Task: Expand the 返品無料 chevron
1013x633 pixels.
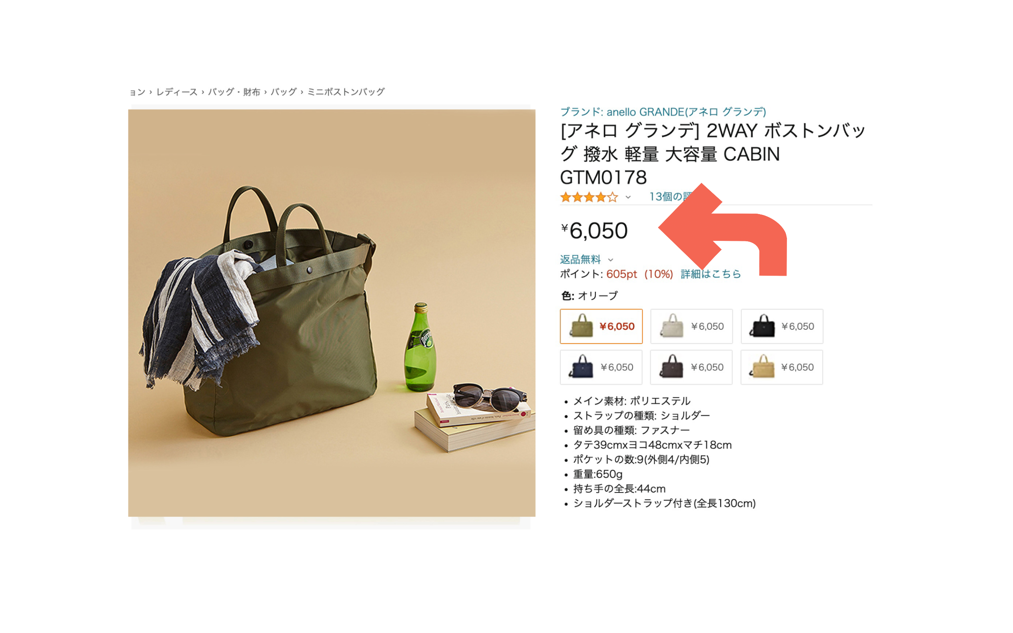Action: point(611,260)
